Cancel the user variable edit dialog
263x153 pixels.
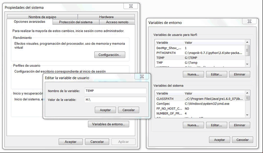tap(128, 110)
